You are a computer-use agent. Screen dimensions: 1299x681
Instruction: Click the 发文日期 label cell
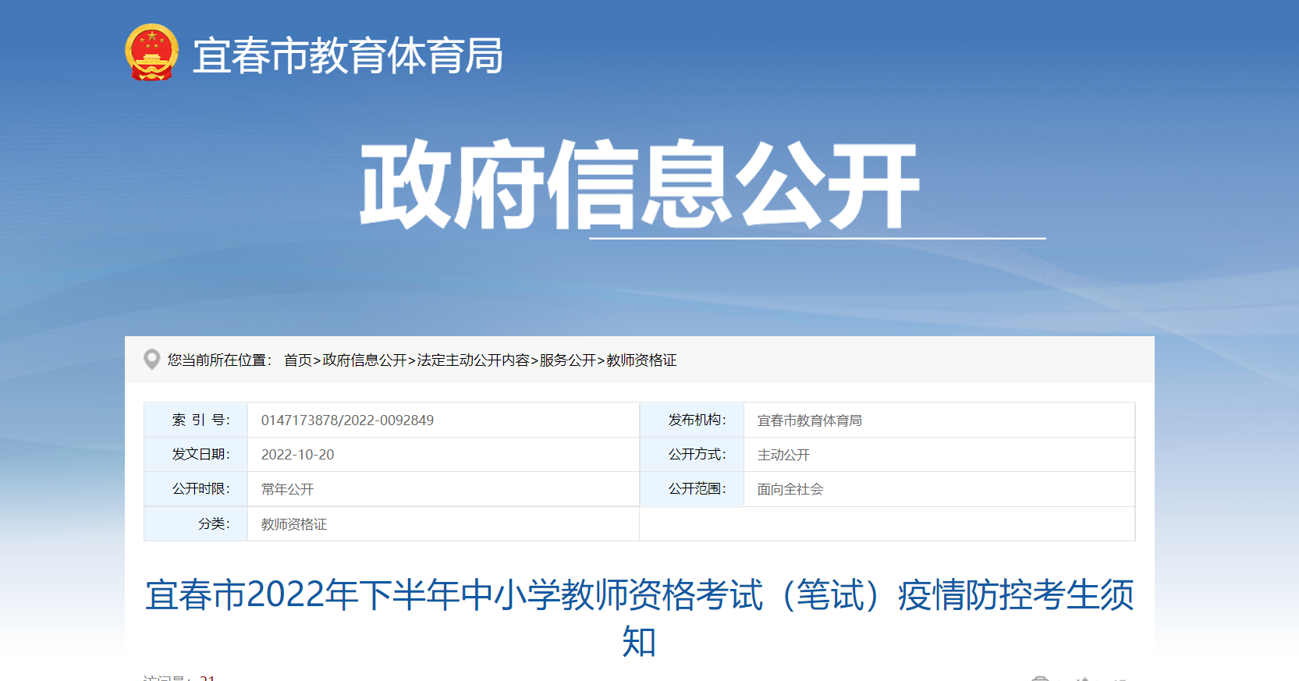point(196,454)
